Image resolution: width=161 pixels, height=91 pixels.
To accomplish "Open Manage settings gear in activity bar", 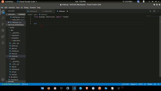I will tap(3, 80).
